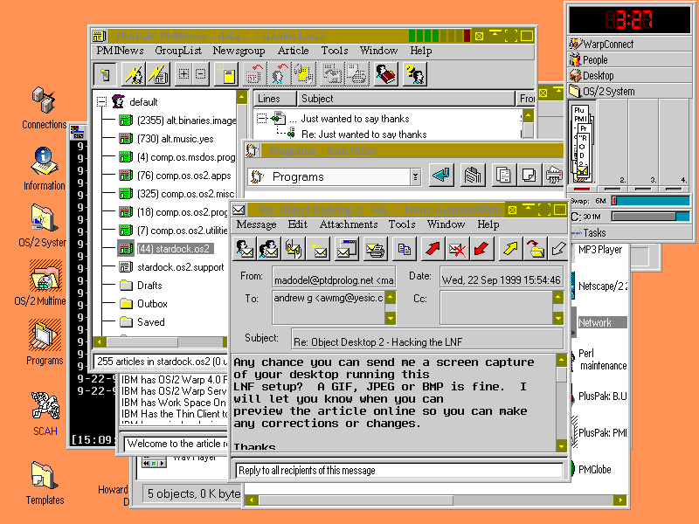The width and height of the screenshot is (699, 524).
Task: Click the Desktop button in the control center
Action: 630,75
